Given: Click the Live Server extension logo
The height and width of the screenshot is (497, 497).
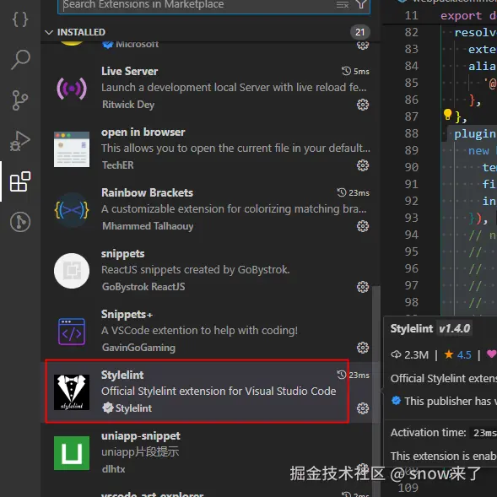Looking at the screenshot, I should (x=72, y=89).
